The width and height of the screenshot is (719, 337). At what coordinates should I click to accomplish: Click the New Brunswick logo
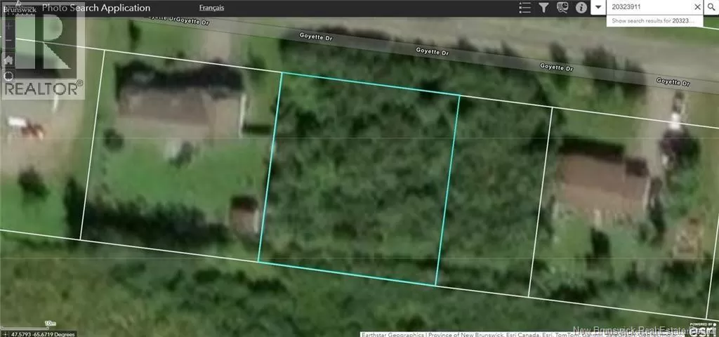pyautogui.click(x=21, y=8)
